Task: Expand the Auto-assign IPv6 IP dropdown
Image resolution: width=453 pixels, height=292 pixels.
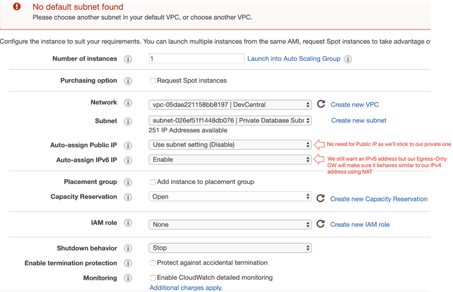Action: tap(230, 160)
